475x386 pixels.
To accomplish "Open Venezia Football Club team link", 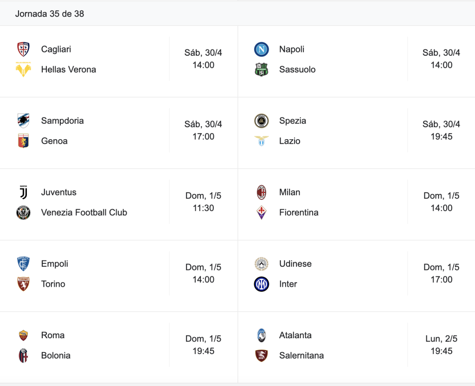I will click(x=84, y=212).
